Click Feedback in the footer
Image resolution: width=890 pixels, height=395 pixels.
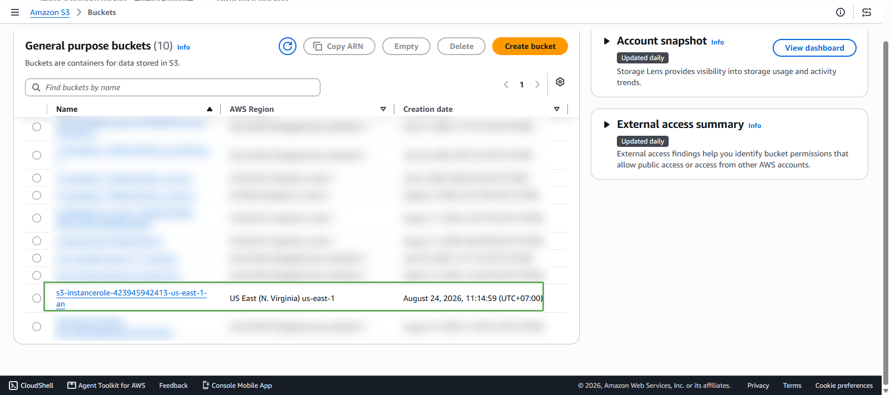point(174,386)
